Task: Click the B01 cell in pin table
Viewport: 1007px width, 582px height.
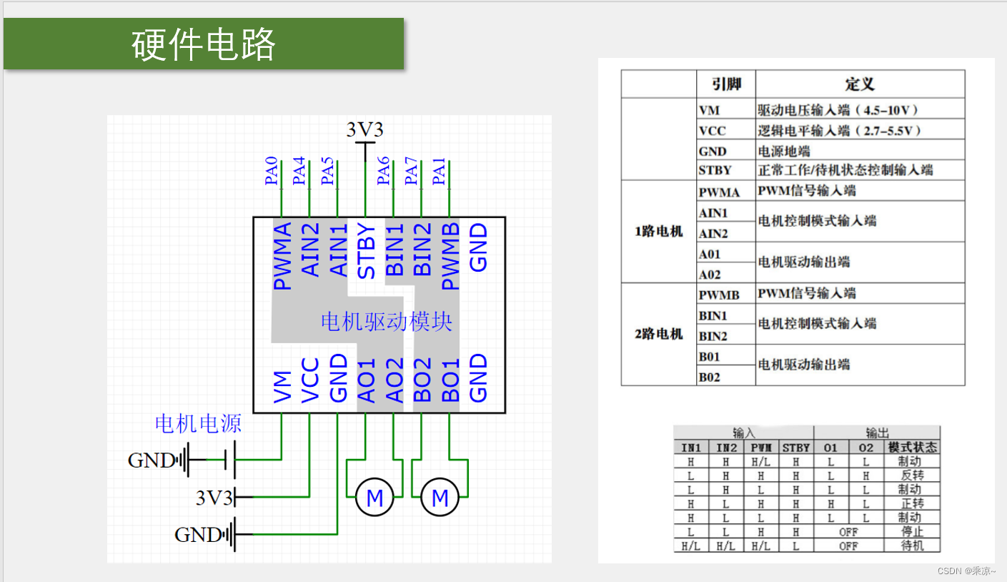Action: [x=726, y=356]
